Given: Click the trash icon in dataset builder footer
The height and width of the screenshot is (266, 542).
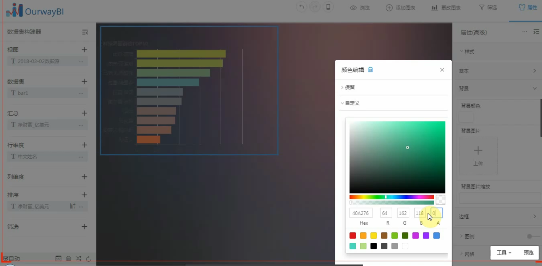Looking at the screenshot, I should pos(68,258).
